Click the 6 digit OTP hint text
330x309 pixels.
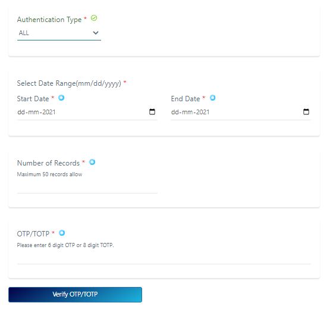pyautogui.click(x=65, y=245)
